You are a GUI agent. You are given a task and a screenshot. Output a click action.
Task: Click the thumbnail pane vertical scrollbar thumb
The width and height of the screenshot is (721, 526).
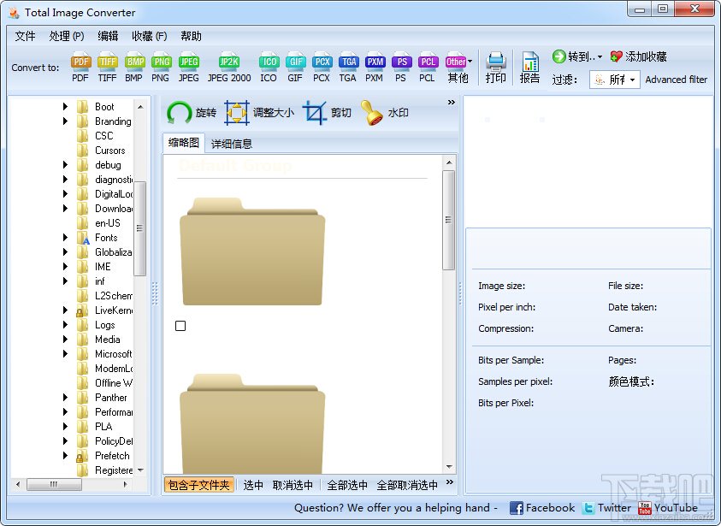(x=449, y=220)
